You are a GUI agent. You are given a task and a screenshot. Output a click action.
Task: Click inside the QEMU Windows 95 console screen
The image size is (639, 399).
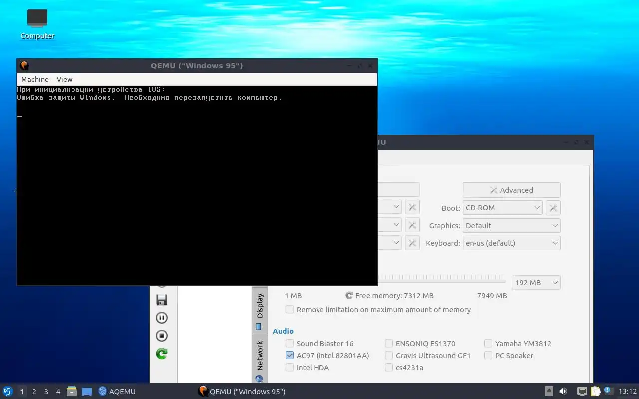click(x=197, y=185)
